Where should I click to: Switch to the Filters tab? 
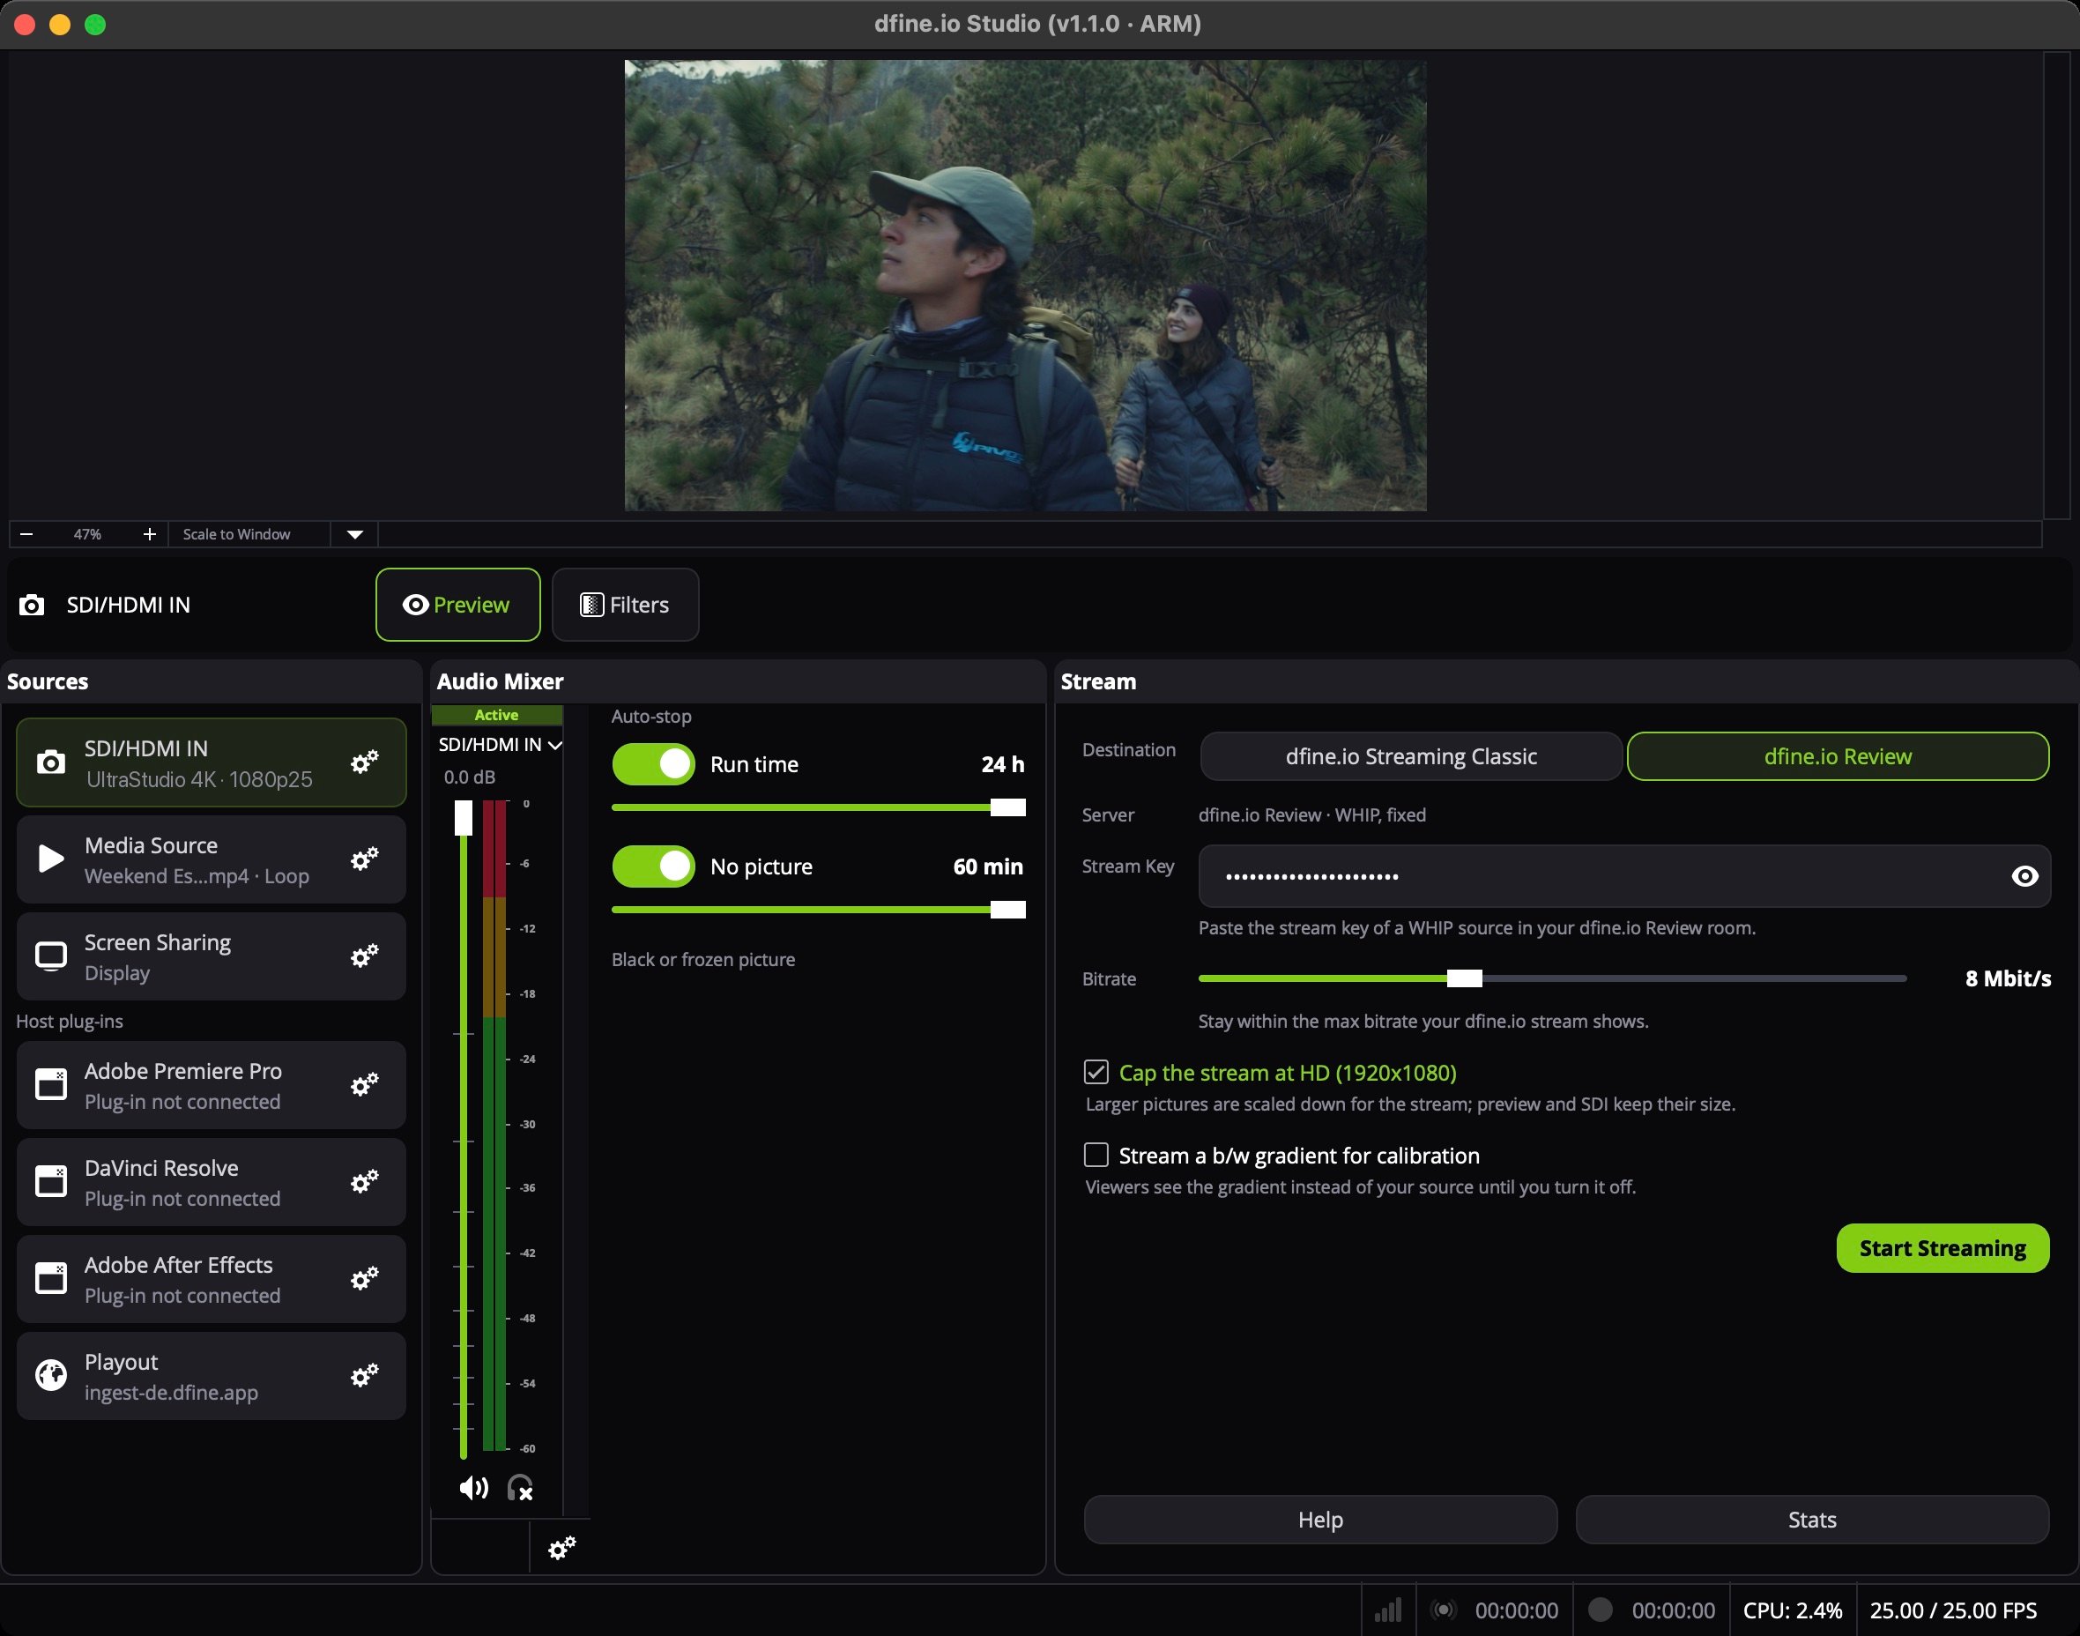[x=626, y=605]
